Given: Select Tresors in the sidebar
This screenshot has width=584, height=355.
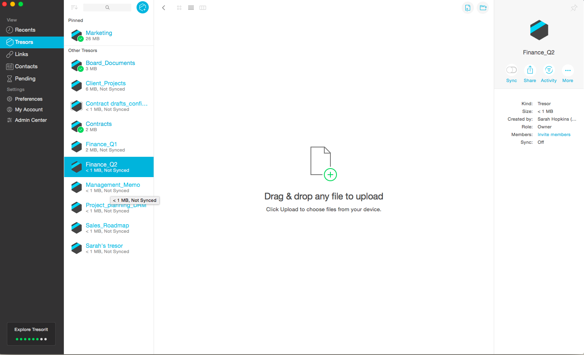Looking at the screenshot, I should coord(32,42).
